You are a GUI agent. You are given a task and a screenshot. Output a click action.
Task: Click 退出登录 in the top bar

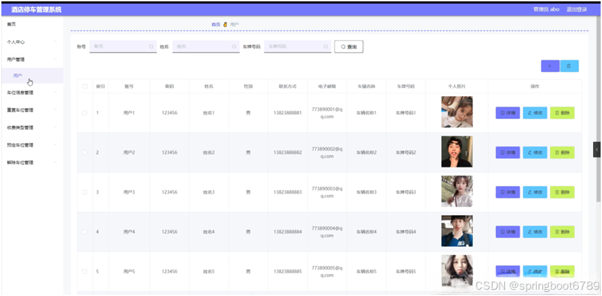click(576, 10)
